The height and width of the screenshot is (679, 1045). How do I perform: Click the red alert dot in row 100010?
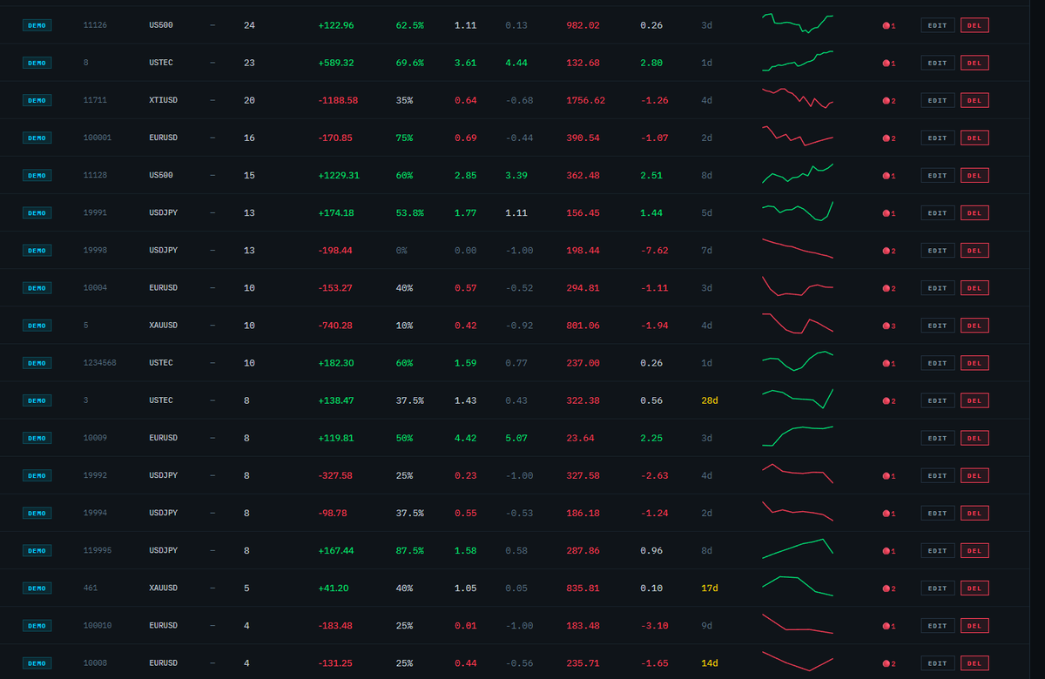(887, 625)
